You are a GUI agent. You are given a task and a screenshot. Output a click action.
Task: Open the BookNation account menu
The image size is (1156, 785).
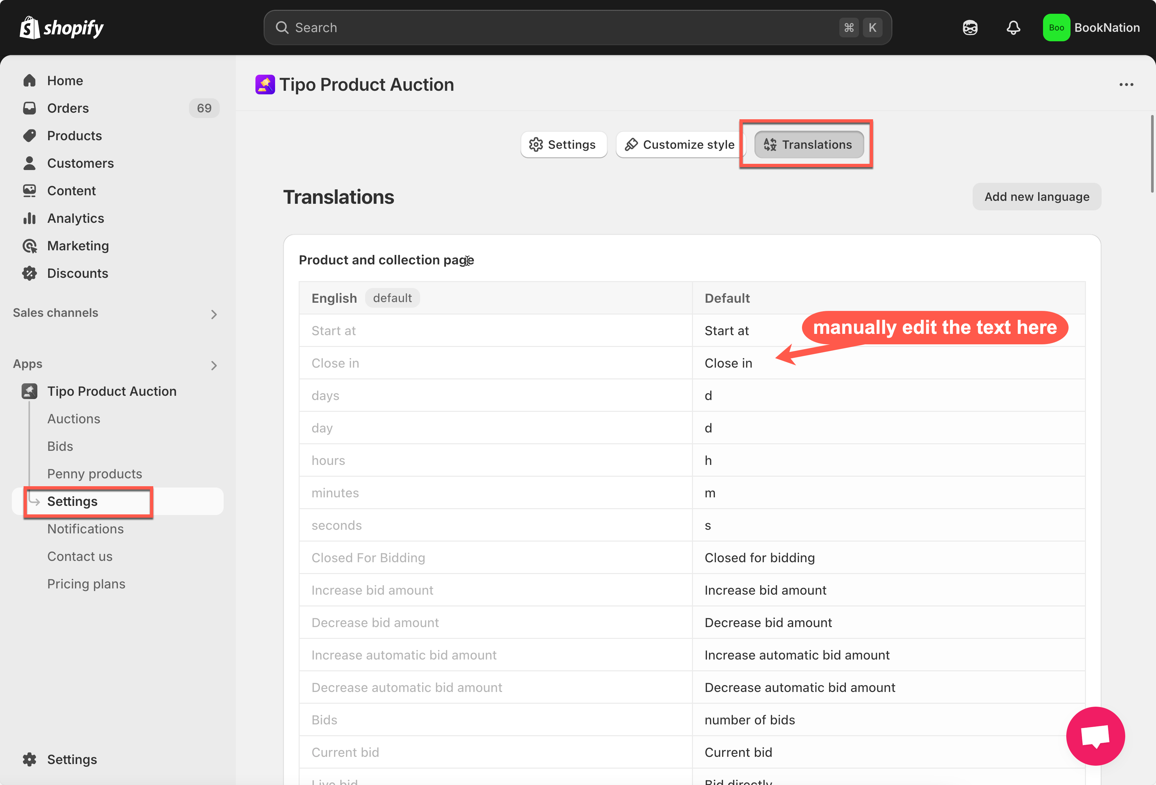[x=1091, y=28]
